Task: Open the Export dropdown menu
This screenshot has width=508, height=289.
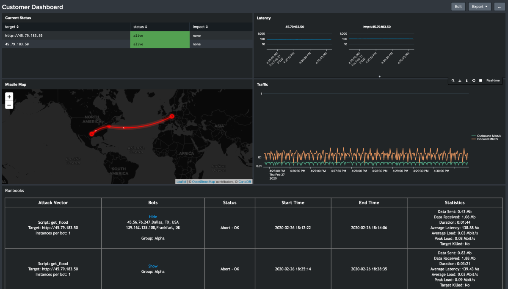Action: click(x=480, y=7)
